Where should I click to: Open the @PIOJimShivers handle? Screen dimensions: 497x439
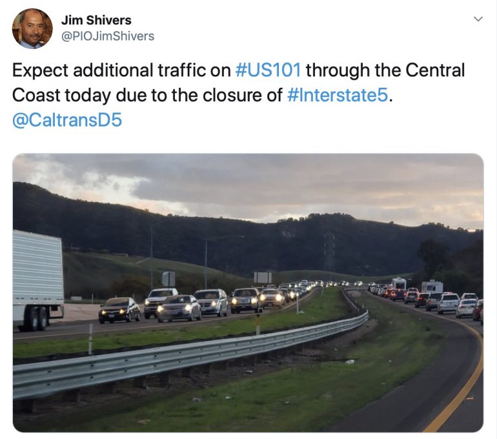coord(107,36)
